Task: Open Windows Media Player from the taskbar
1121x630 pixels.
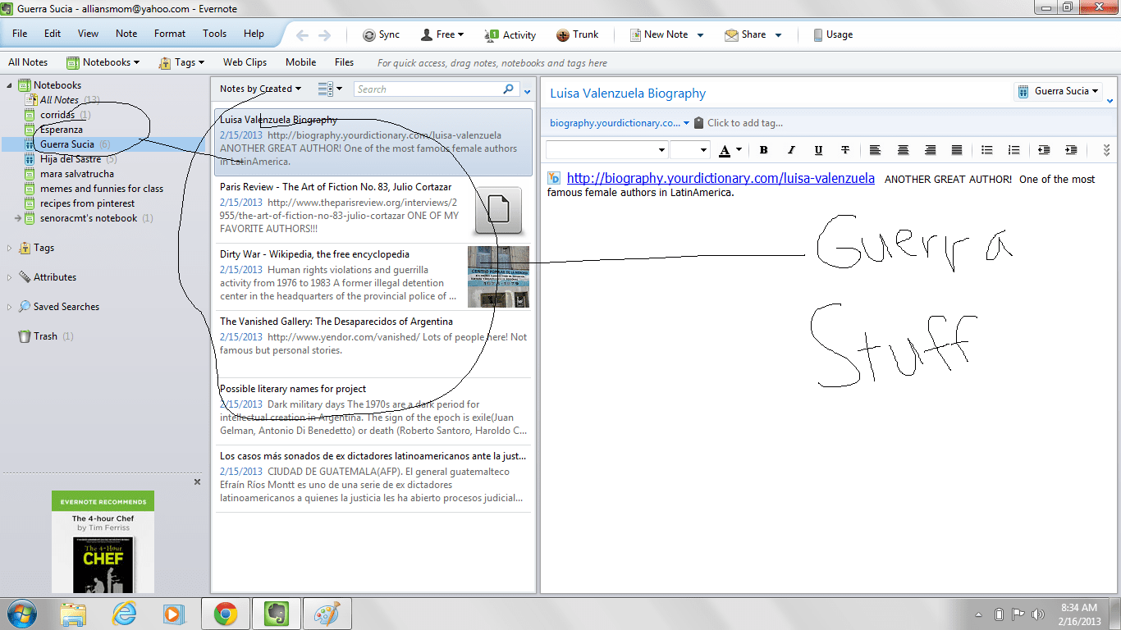Action: [175, 614]
